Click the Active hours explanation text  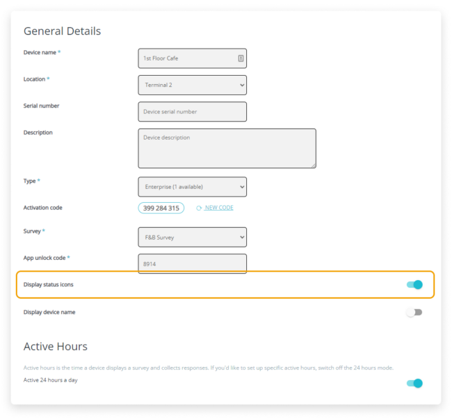tap(209, 368)
